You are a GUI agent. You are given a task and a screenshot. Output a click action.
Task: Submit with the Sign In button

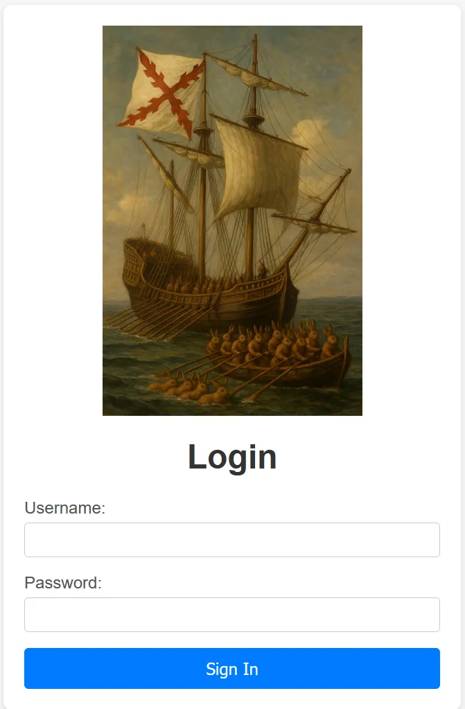tap(232, 668)
